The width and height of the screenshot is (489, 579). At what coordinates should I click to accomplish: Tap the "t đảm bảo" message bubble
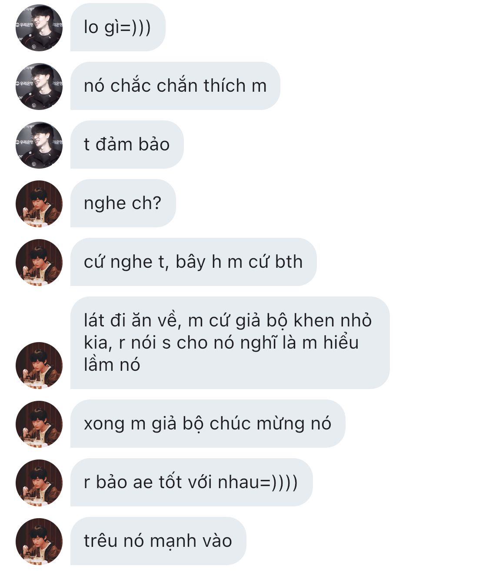pos(127,145)
